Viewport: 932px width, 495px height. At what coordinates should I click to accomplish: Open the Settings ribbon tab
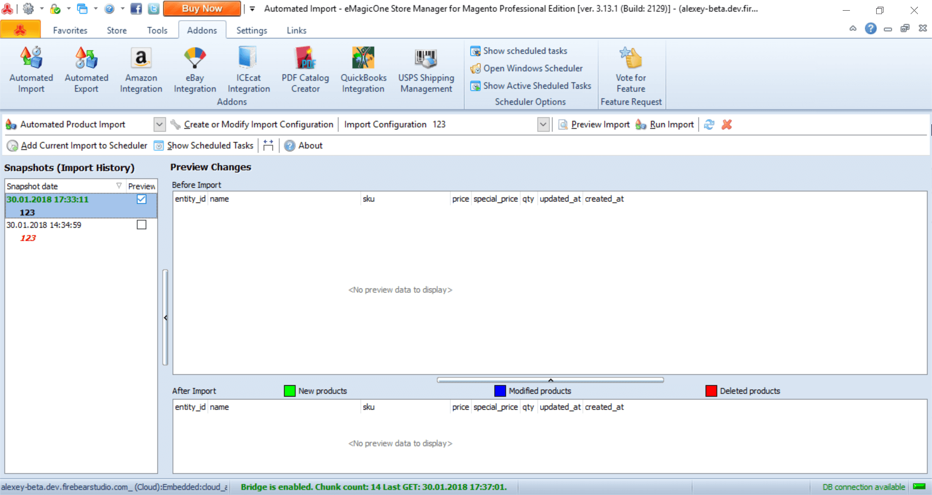[251, 31]
